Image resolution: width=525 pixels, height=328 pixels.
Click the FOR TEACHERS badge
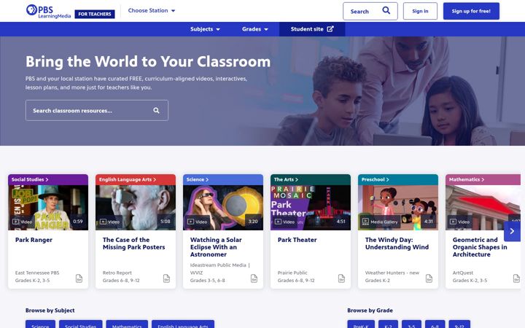[95, 14]
